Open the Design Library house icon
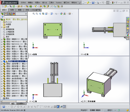The image size is (130, 112). (128, 22)
